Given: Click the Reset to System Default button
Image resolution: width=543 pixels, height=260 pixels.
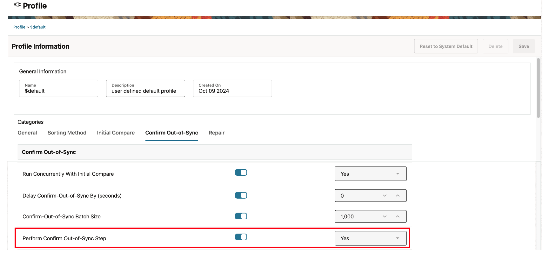Looking at the screenshot, I should [446, 46].
